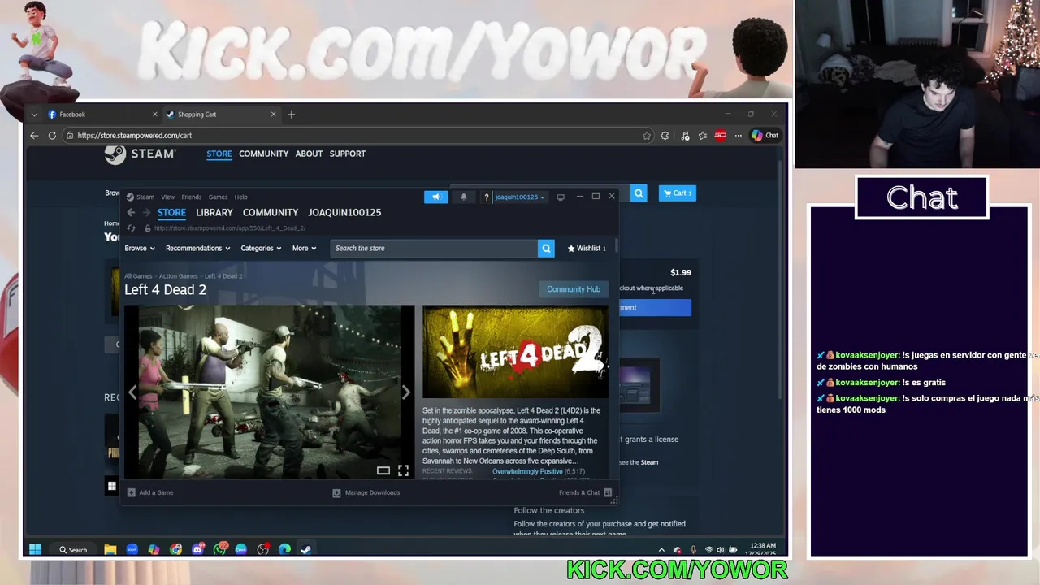The width and height of the screenshot is (1040, 585).
Task: Open the Games menu in Steam client
Action: point(218,197)
